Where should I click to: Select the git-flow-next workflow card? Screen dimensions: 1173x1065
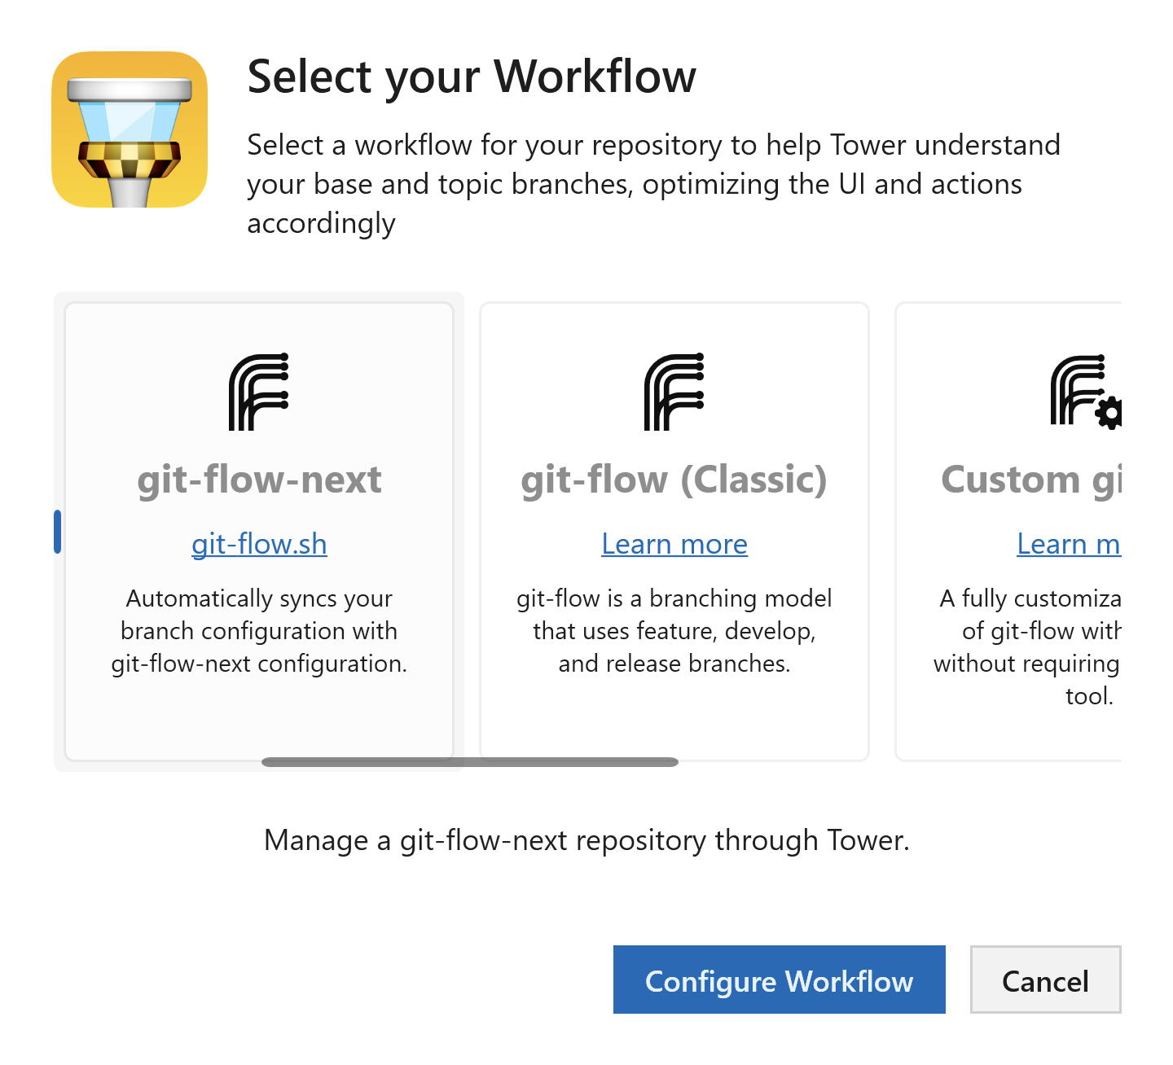[259, 532]
